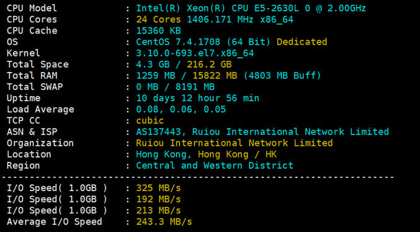The height and width of the screenshot is (232, 420).
Task: Click the yellow cubic value
Action: tap(150, 121)
